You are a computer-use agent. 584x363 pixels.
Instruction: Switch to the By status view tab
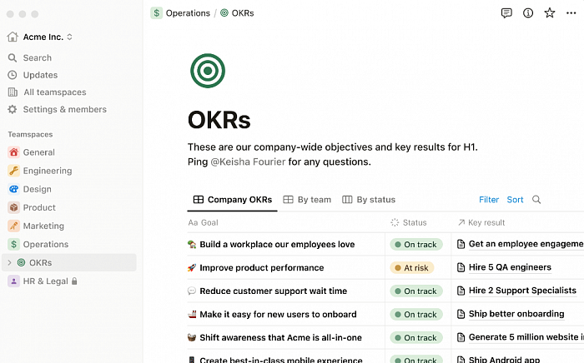(369, 200)
